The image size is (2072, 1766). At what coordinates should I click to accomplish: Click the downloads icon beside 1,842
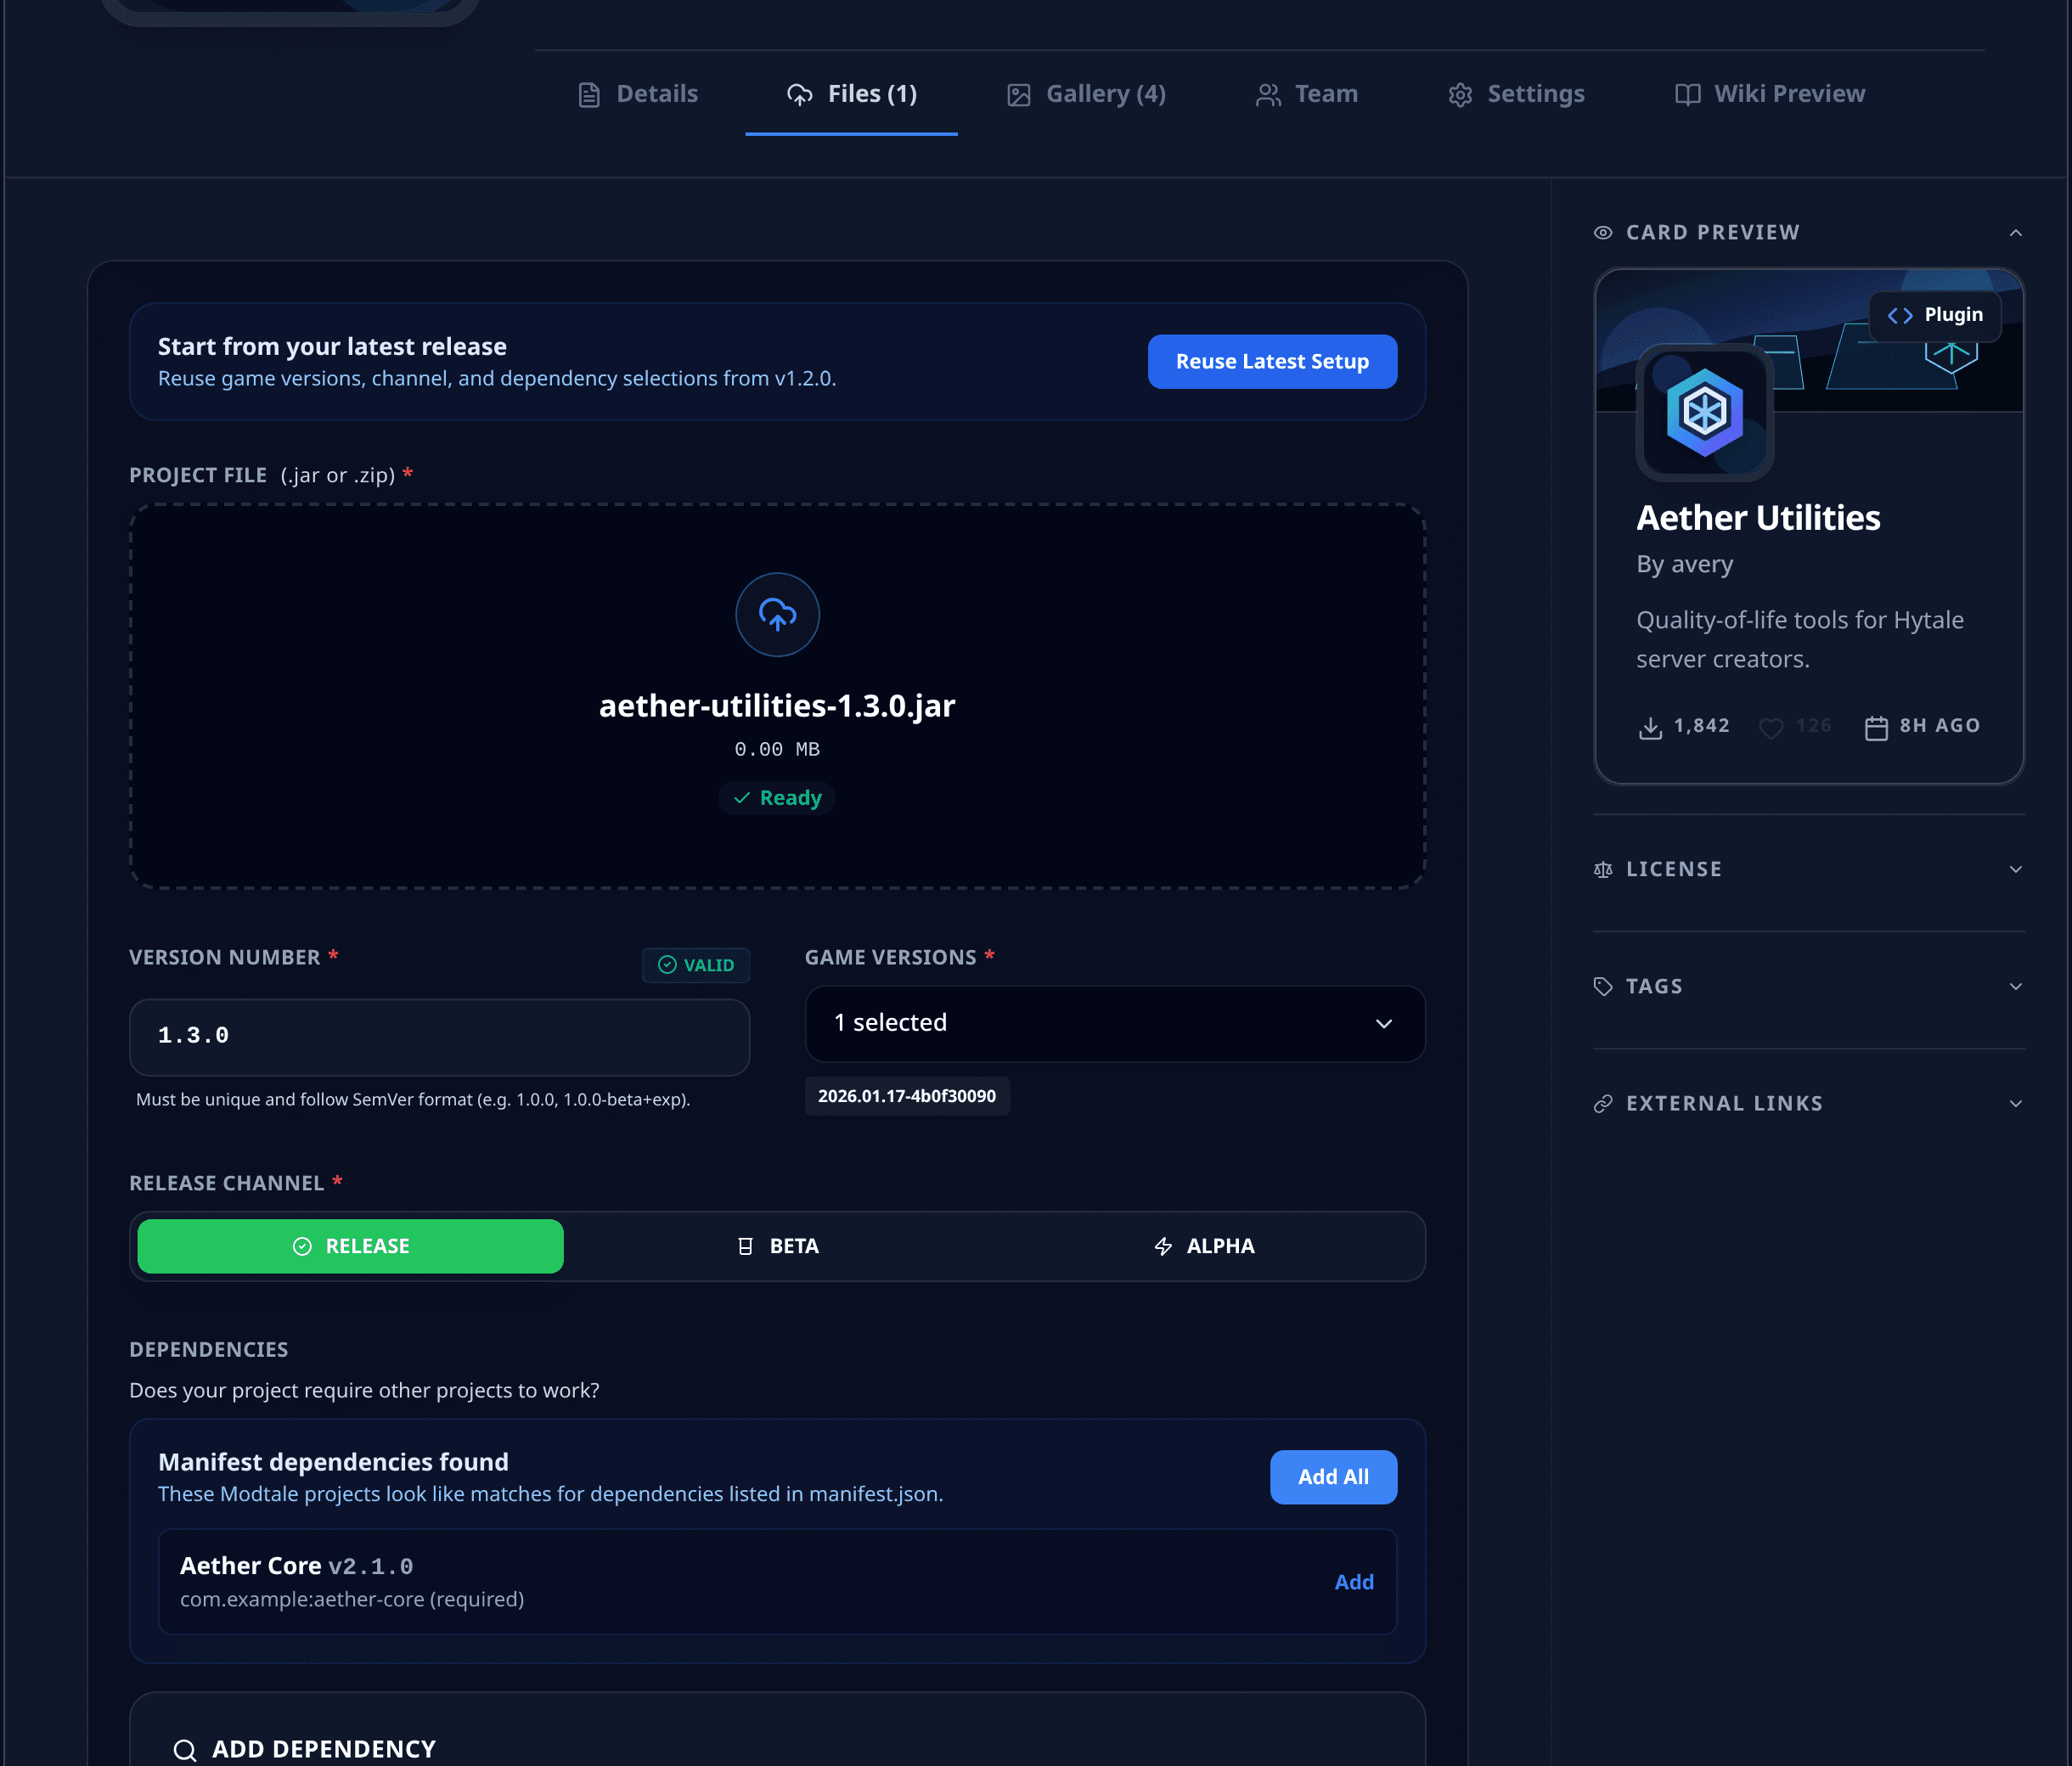1650,728
